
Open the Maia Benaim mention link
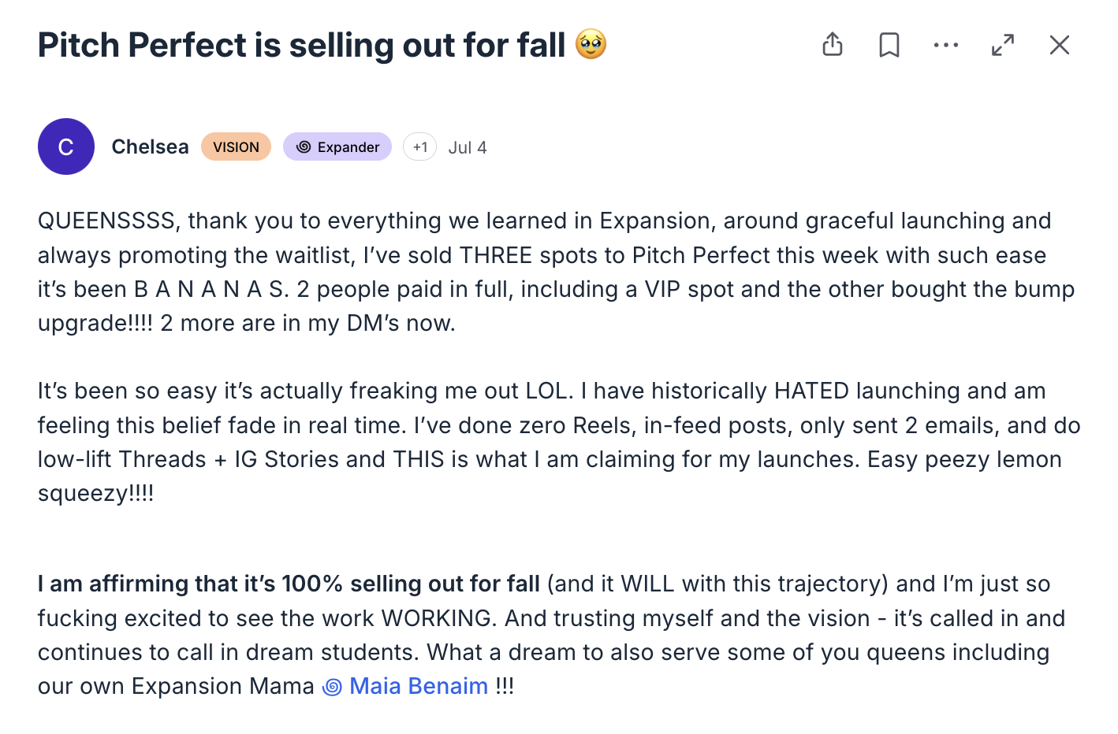pos(419,686)
